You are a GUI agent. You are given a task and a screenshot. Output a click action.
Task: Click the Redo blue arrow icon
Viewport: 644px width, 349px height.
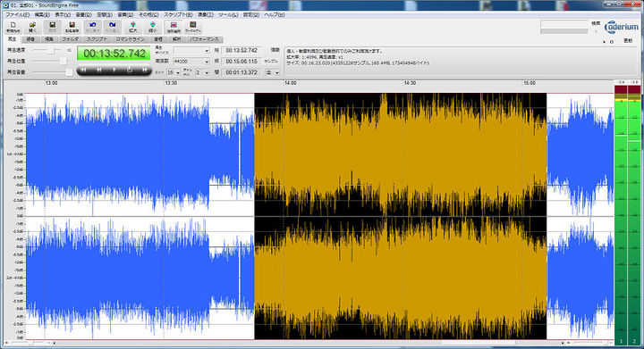(112, 27)
